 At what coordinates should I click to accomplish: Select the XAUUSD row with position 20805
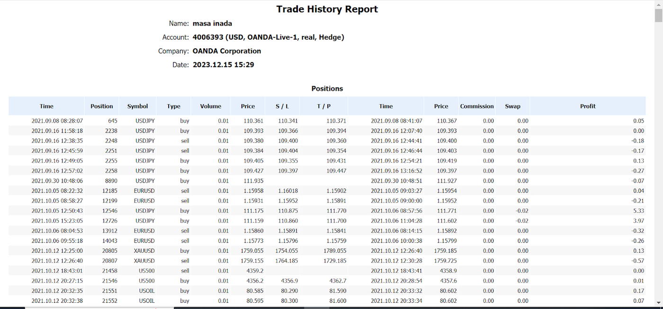pos(189,250)
